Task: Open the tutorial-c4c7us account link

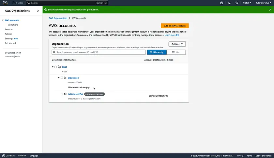Action: point(75,94)
